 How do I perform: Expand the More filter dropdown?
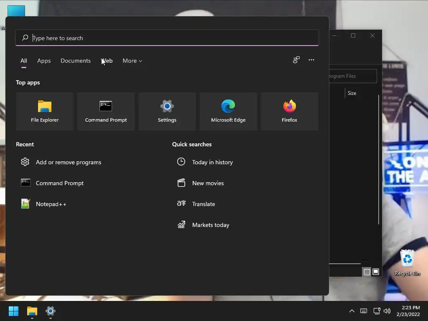coord(132,61)
